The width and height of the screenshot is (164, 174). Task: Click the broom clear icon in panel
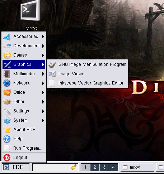74,167
